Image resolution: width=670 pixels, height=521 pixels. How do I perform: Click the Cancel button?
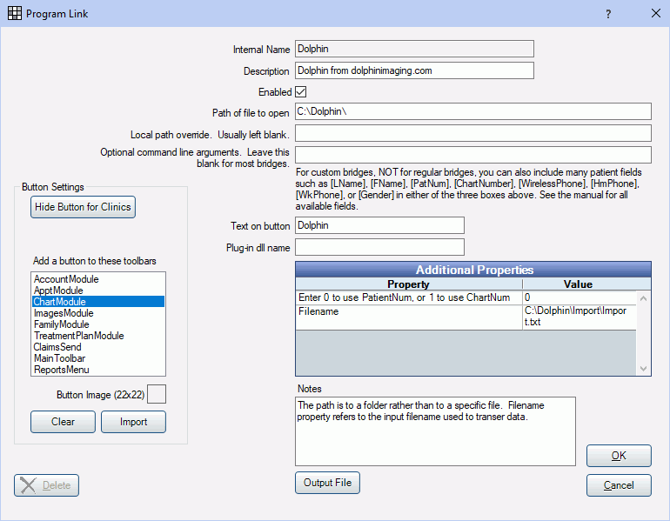[x=619, y=485]
